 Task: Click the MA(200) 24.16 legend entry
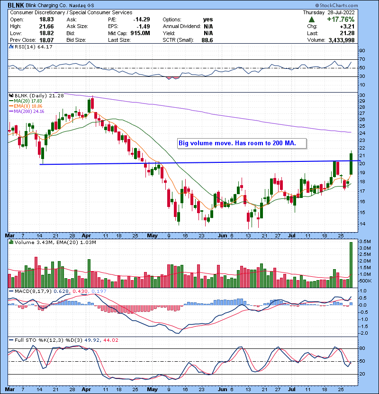[27, 111]
